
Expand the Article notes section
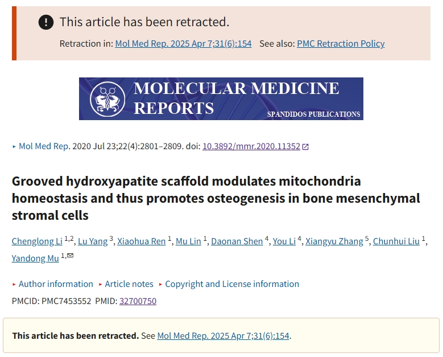[x=129, y=284]
